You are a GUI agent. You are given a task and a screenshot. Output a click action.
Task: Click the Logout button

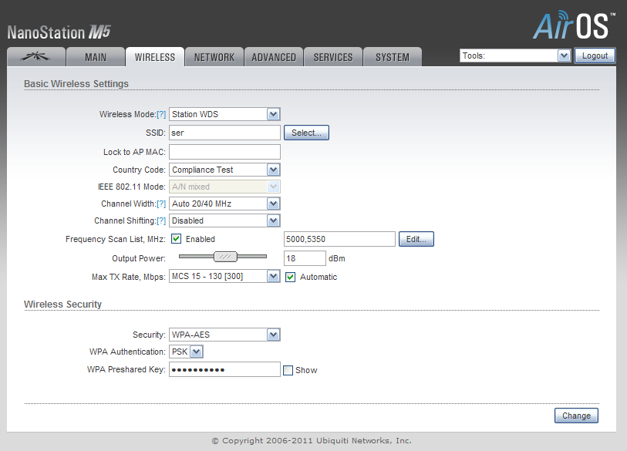tap(595, 56)
